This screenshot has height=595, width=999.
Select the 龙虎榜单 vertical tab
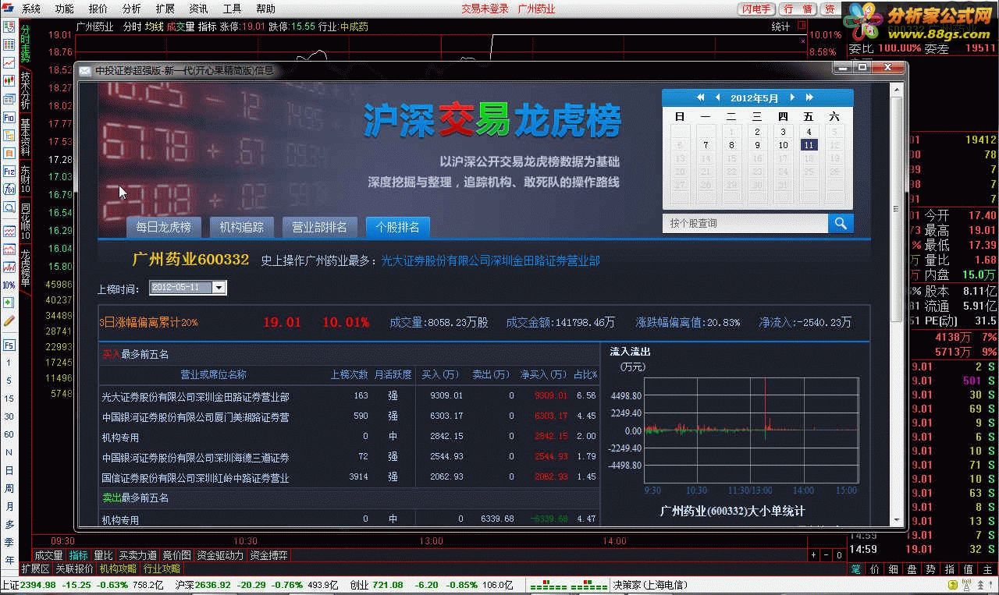pos(25,268)
